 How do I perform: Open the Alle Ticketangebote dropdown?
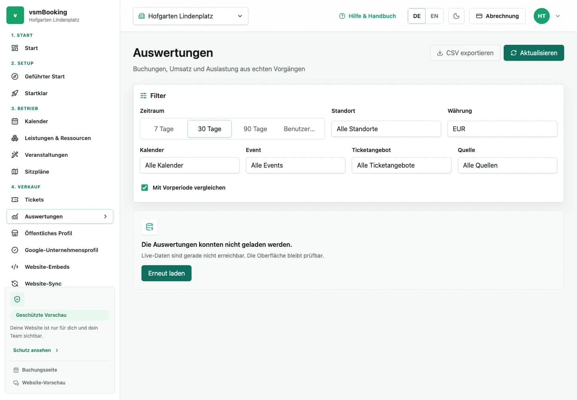[401, 165]
